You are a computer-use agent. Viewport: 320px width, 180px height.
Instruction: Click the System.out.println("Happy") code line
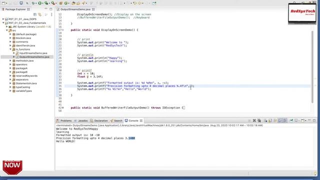[99, 58]
